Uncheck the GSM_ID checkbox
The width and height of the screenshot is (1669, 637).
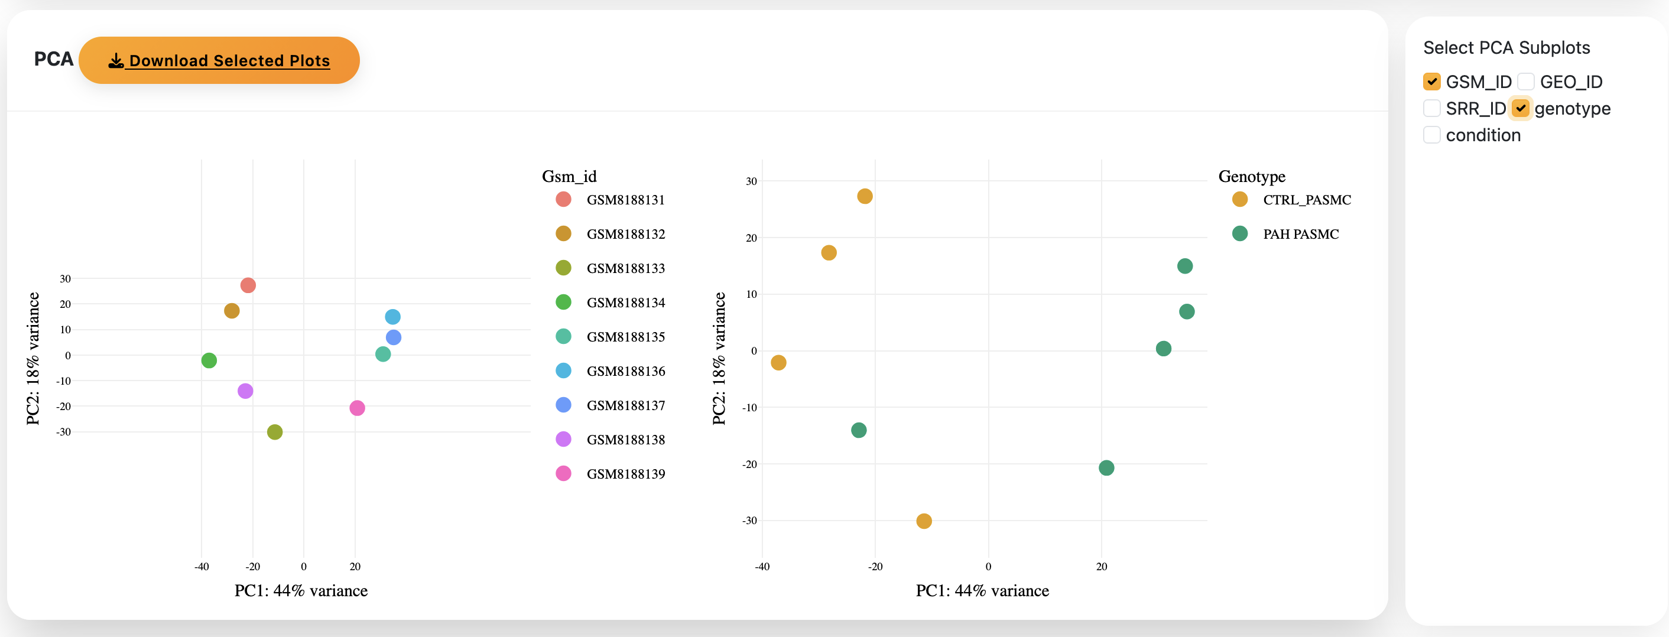[1431, 82]
